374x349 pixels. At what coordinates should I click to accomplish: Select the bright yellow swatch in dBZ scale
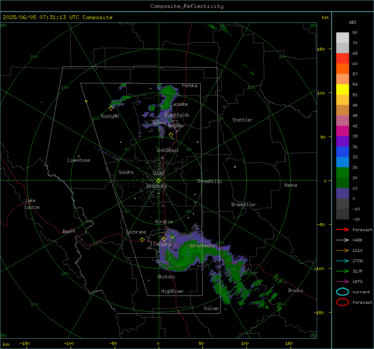(342, 89)
